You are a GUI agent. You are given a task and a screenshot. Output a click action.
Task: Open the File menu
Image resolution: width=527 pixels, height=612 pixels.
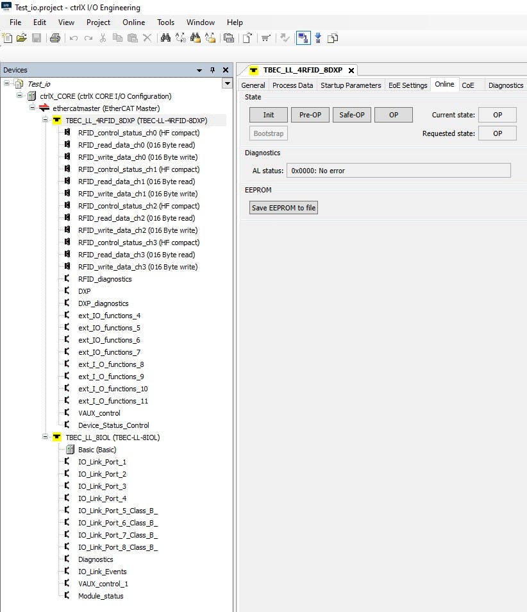pyautogui.click(x=15, y=22)
